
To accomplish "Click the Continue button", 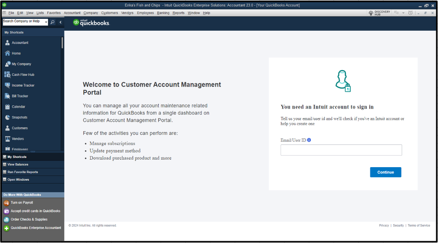I will click(385, 172).
